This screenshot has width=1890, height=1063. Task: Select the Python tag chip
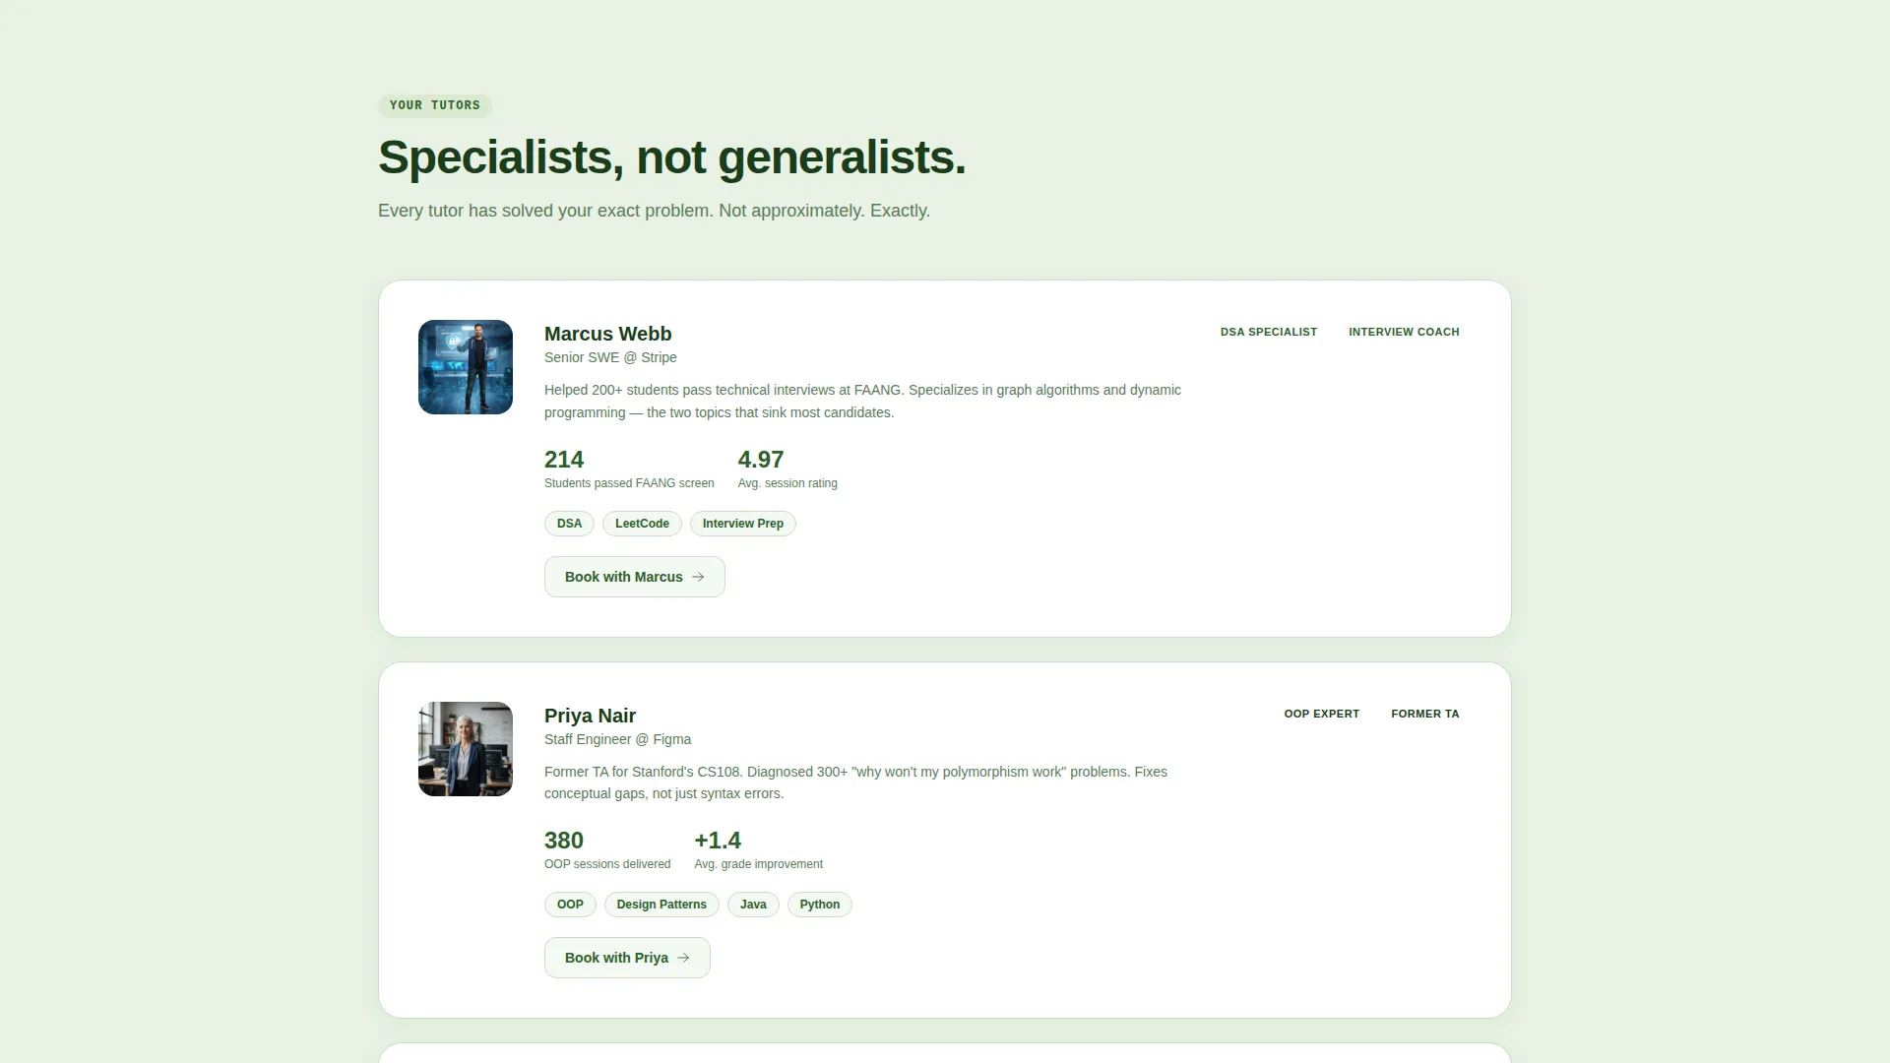click(x=820, y=905)
